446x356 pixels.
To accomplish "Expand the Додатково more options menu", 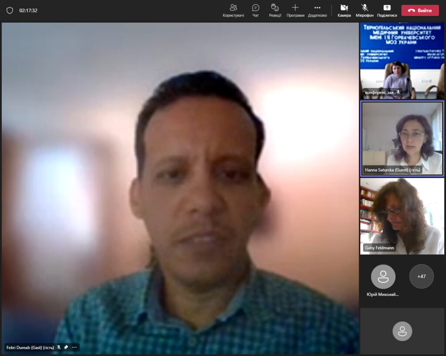I will coord(317,10).
